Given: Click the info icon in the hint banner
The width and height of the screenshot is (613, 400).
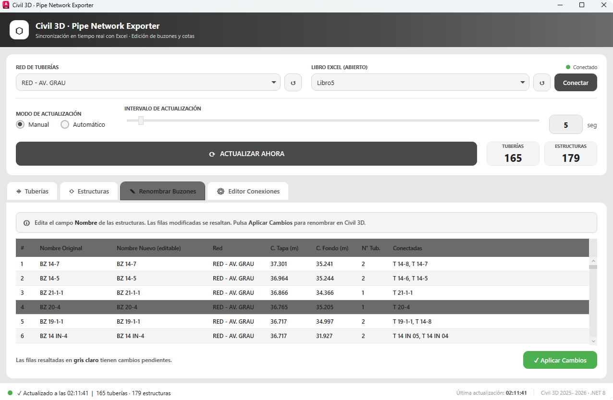Looking at the screenshot, I should (26, 223).
